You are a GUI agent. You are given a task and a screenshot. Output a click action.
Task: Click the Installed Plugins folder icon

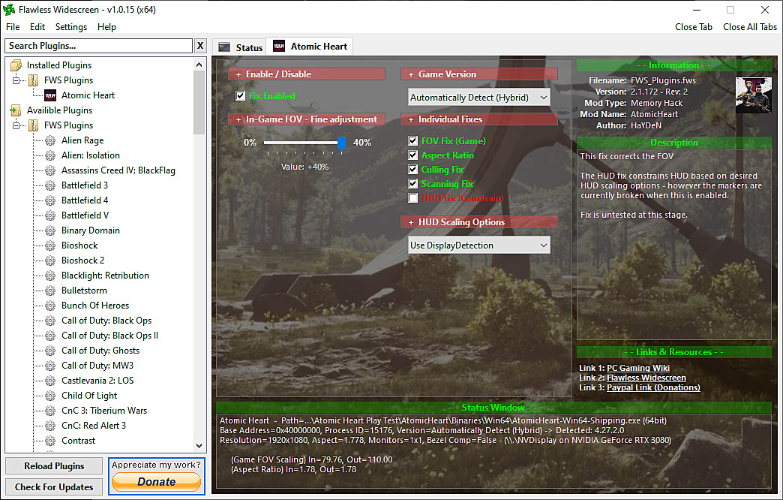point(16,65)
